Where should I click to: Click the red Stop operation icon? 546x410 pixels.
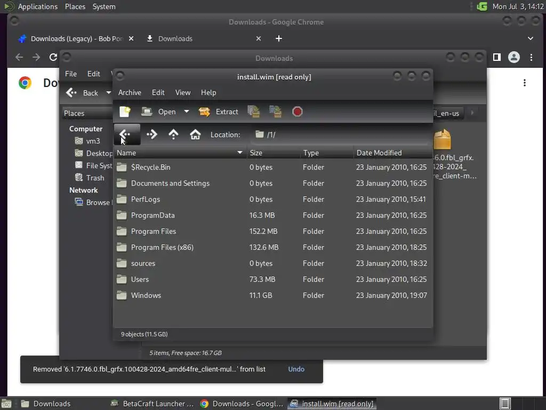pos(297,112)
